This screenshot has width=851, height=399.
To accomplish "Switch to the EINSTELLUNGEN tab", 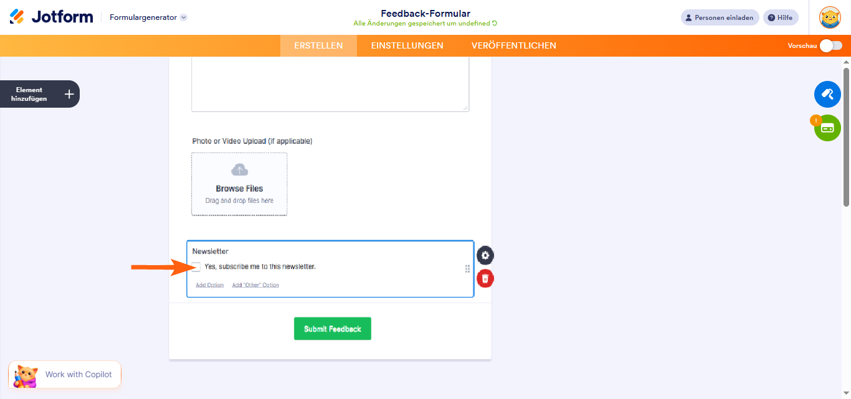I will point(407,45).
